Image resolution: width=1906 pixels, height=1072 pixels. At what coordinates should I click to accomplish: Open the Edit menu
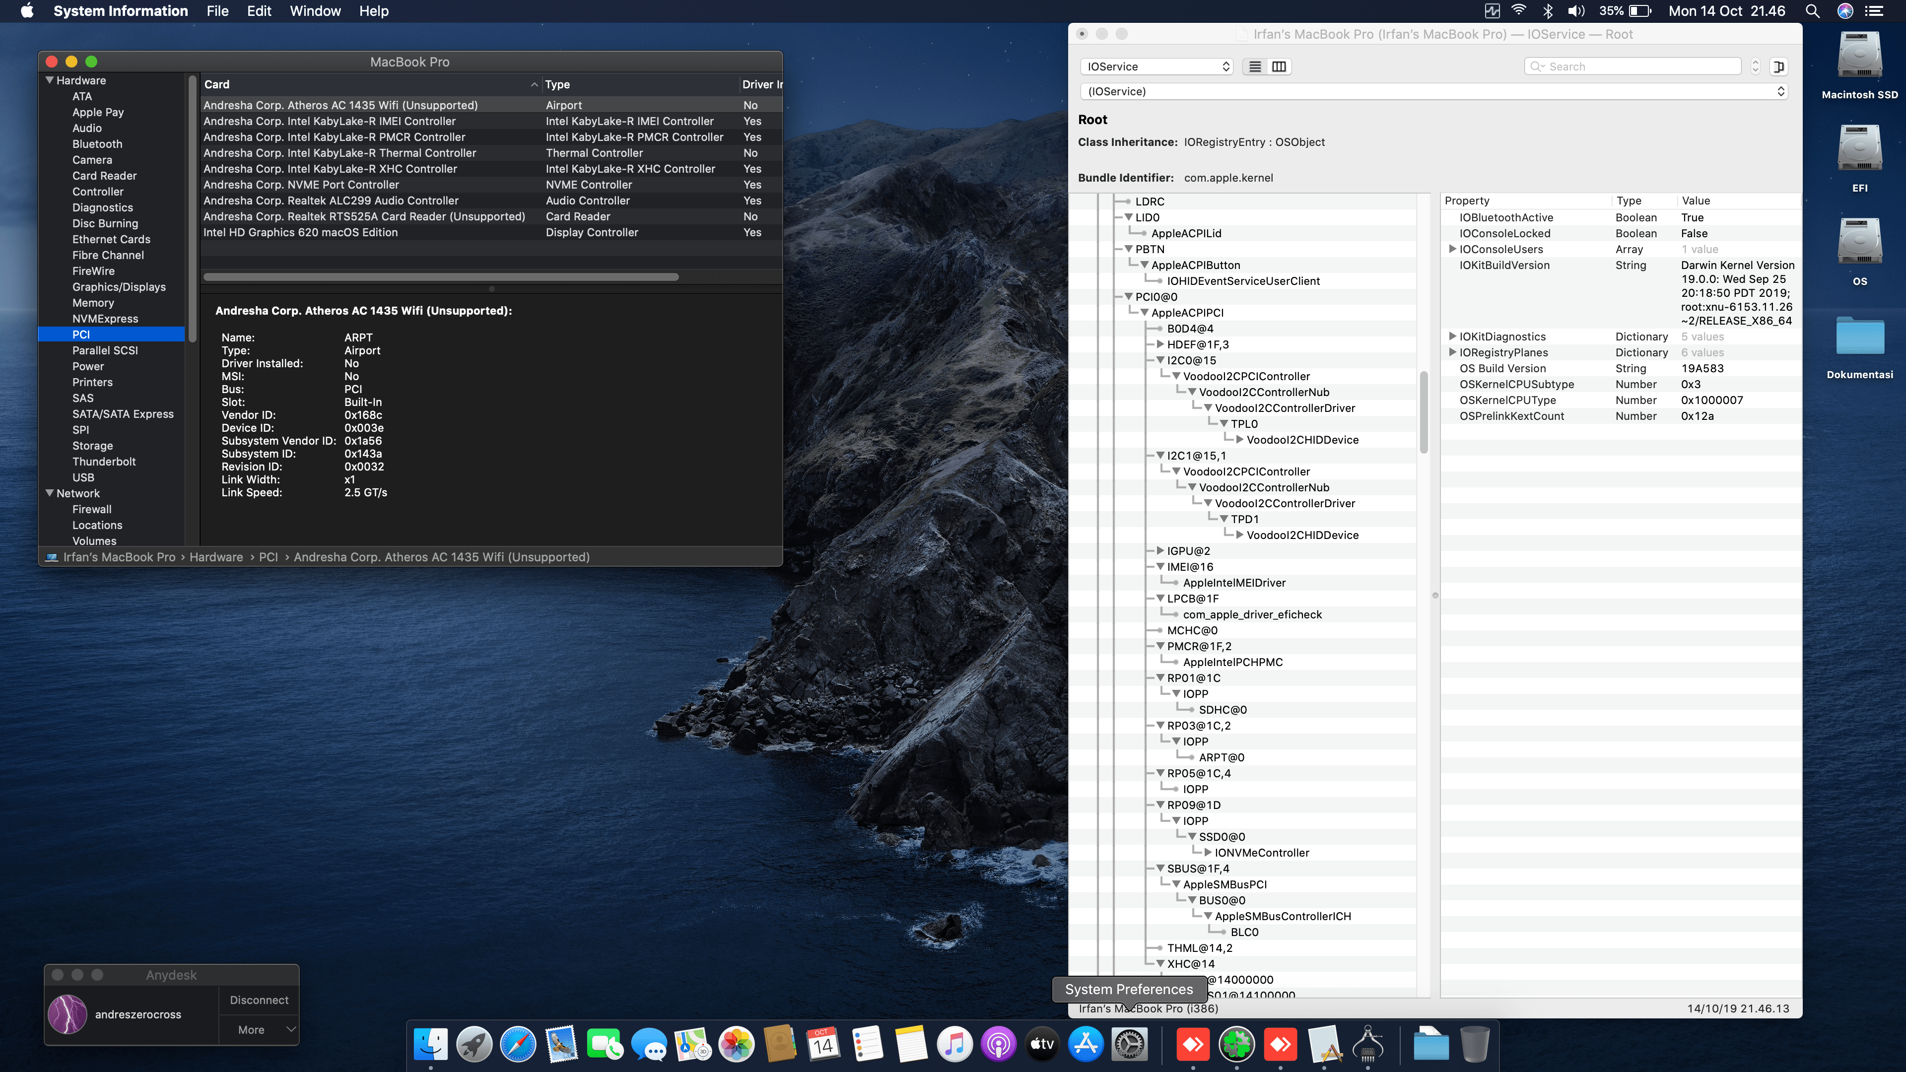259,11
